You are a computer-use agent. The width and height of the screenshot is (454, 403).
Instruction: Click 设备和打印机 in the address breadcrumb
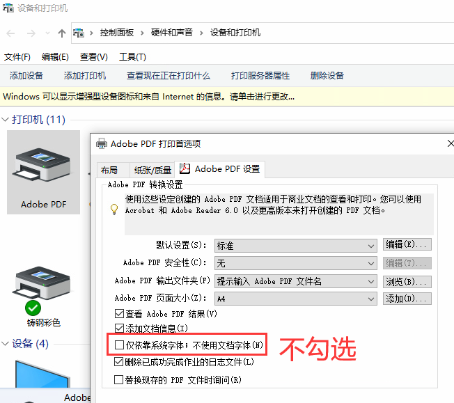pyautogui.click(x=235, y=33)
